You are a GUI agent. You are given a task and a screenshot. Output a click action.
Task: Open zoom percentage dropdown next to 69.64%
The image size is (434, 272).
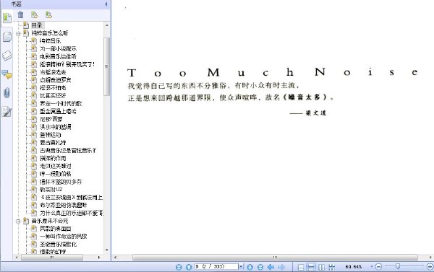(372, 266)
